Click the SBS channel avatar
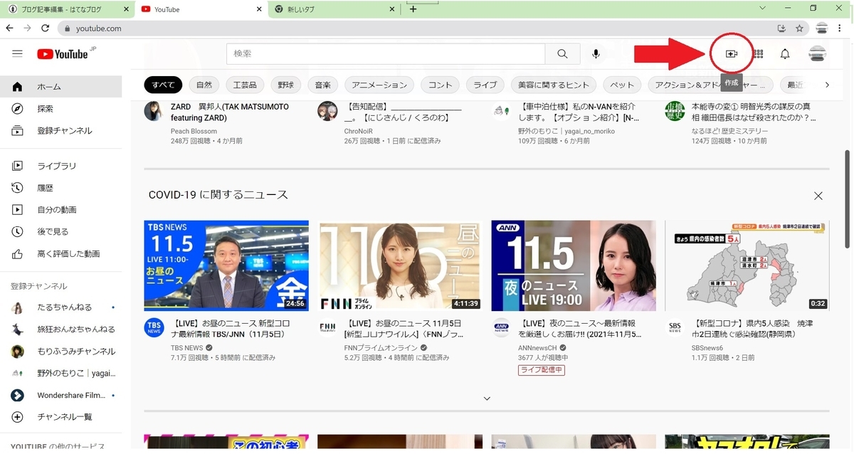The image size is (854, 454). tap(674, 327)
